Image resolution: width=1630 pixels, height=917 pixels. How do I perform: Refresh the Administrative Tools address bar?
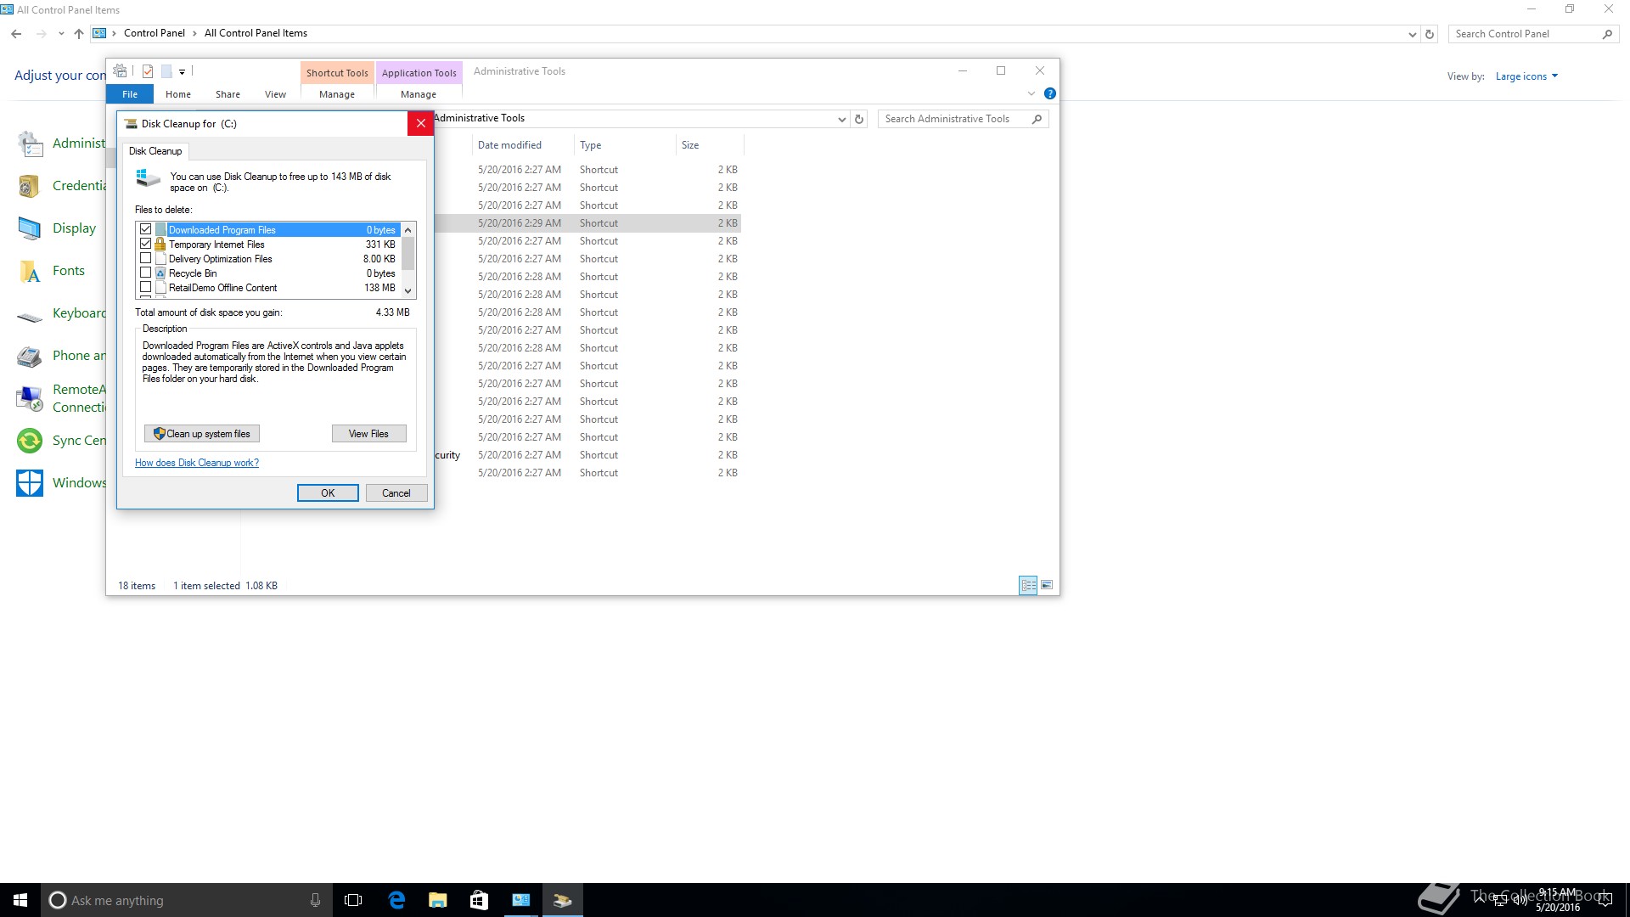tap(859, 119)
